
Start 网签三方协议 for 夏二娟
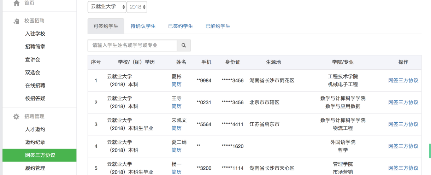[403, 146]
